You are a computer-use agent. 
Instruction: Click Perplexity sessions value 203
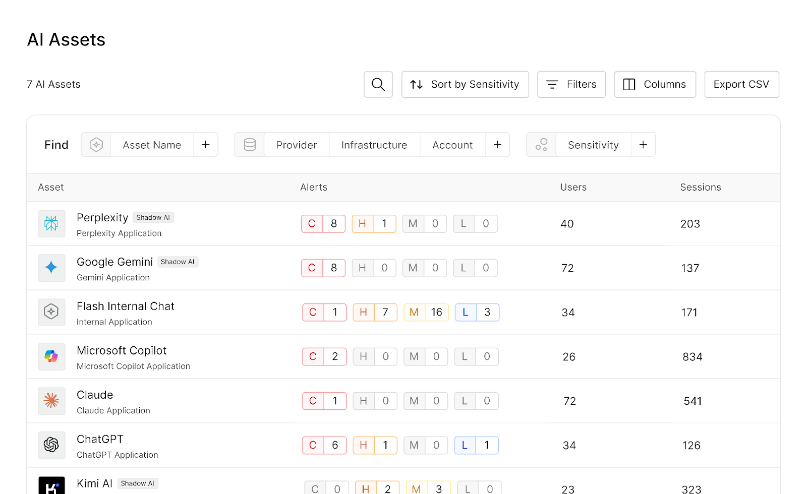(690, 224)
